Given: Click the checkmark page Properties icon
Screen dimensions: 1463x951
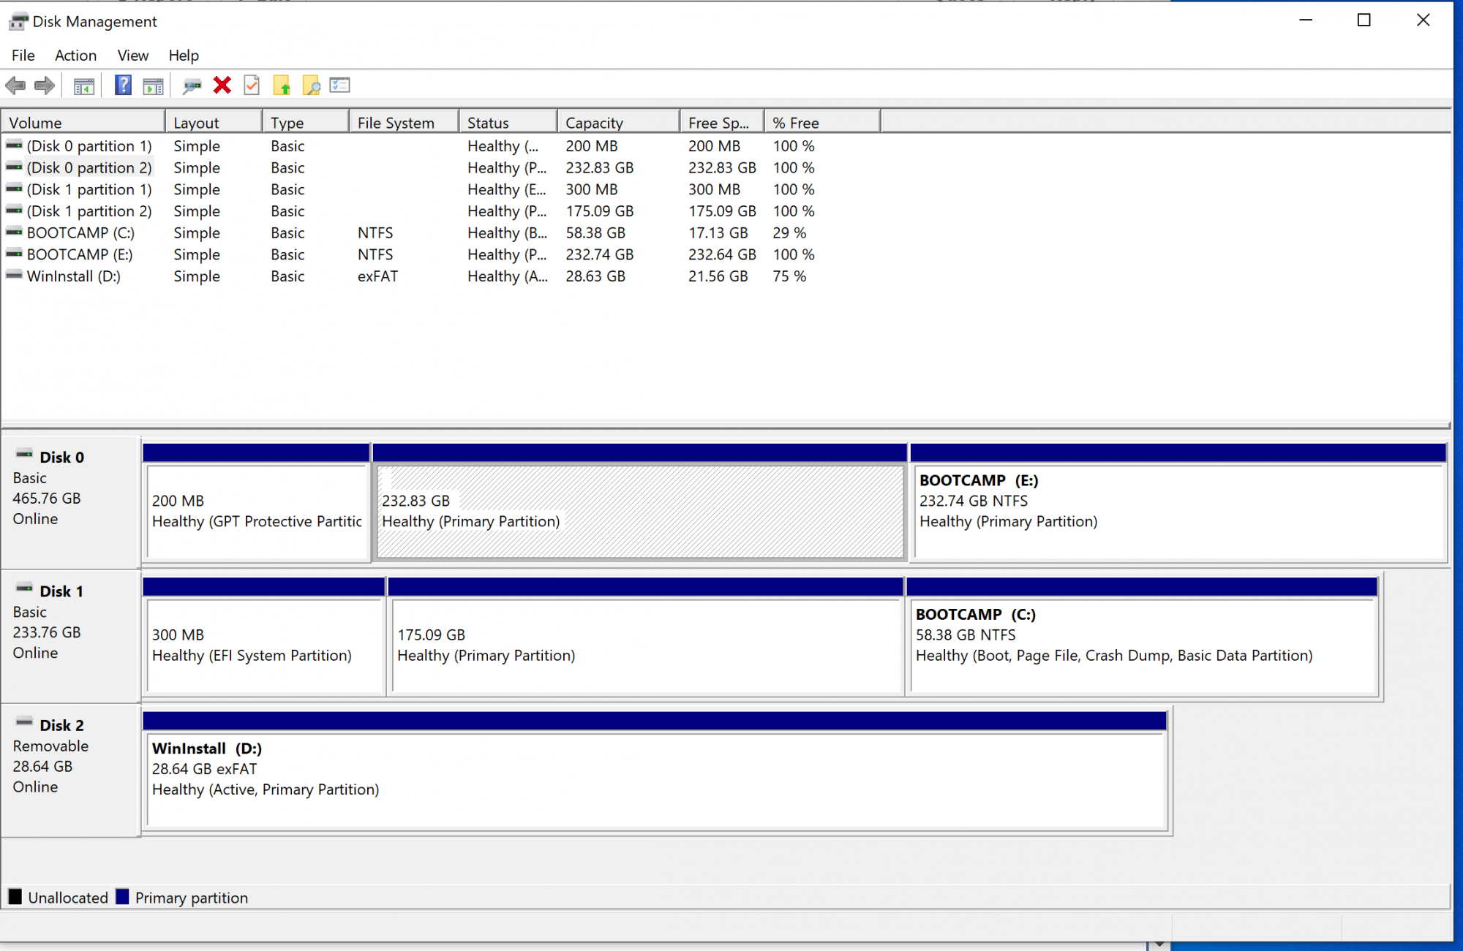Looking at the screenshot, I should (252, 86).
